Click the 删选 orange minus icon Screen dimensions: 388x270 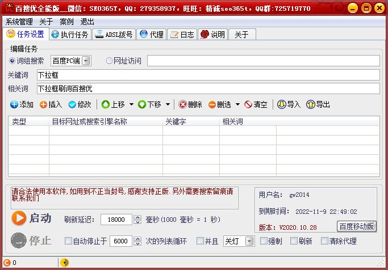(x=212, y=104)
